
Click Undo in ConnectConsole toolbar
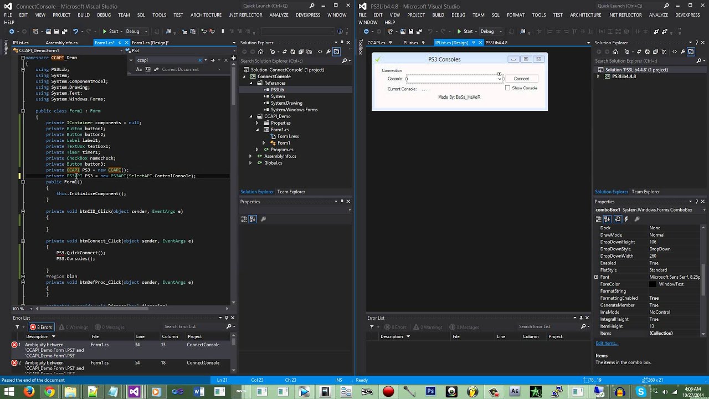75,32
